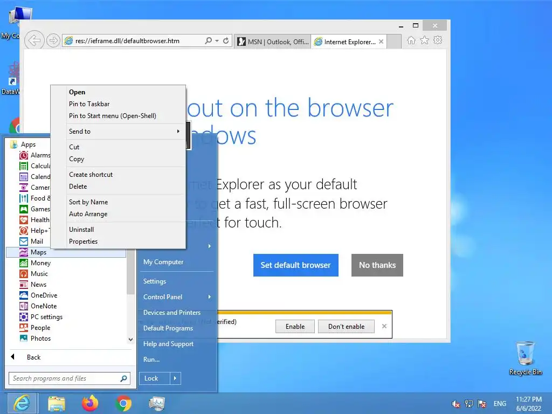
Task: Choose Auto Arrange
Action: point(88,214)
